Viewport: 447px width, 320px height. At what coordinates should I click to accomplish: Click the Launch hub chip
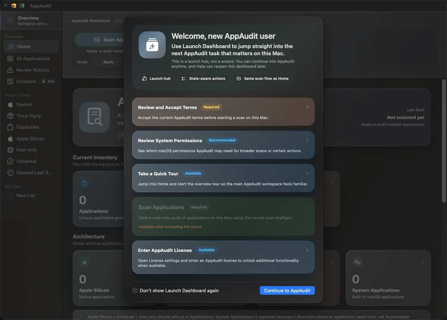tap(156, 79)
